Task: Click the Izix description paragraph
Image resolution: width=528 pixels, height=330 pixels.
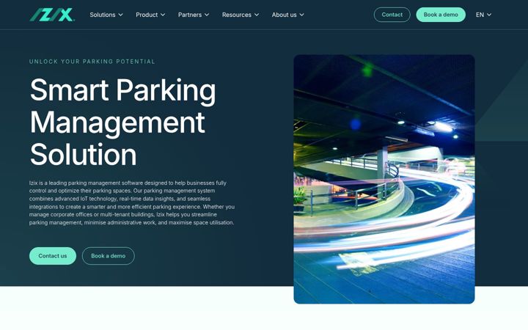Action: 132,202
